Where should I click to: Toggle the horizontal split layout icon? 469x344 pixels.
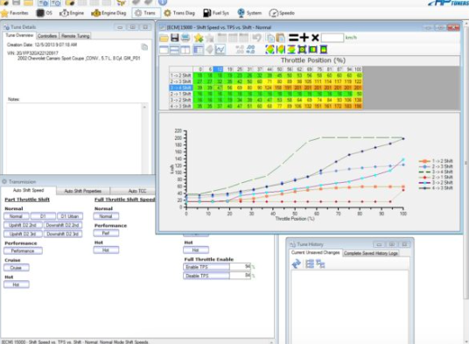point(174,50)
